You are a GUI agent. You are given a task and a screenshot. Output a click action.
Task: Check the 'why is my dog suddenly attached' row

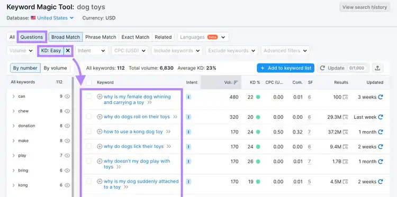[x=88, y=181]
